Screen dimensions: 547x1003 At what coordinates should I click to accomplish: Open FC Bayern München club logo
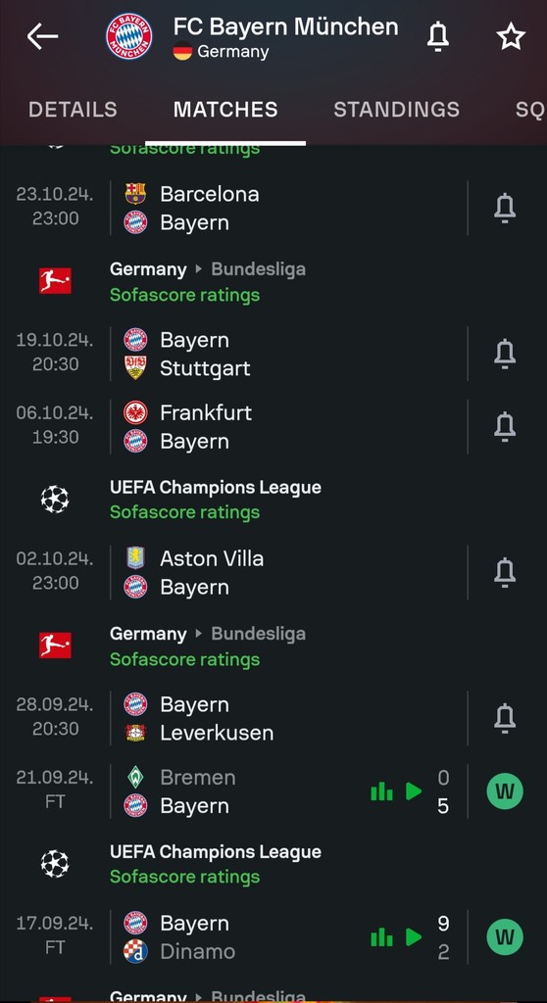tap(129, 37)
